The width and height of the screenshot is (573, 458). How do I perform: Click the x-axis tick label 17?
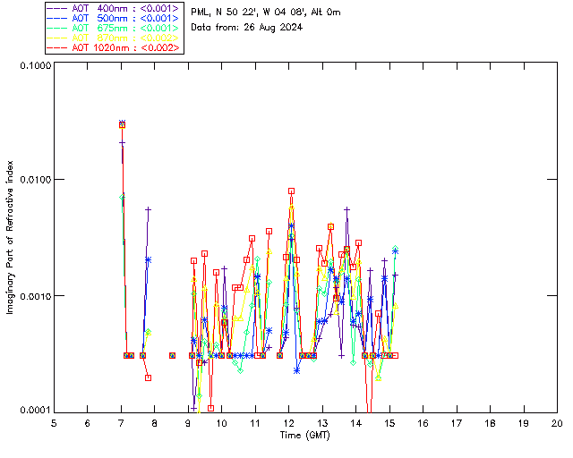coord(457,423)
